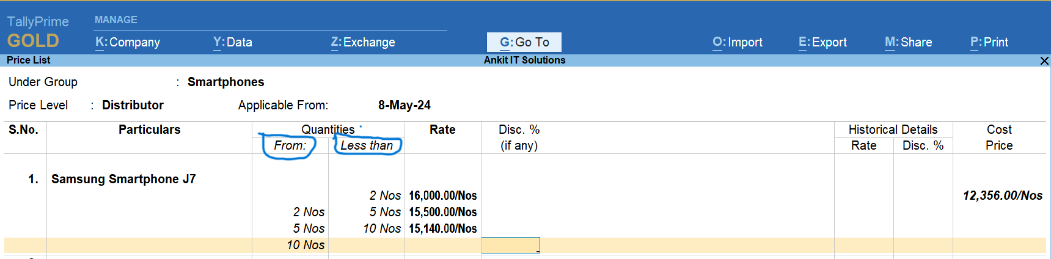This screenshot has width=1051, height=259.
Task: Open the Y:Data menu
Action: pos(232,42)
